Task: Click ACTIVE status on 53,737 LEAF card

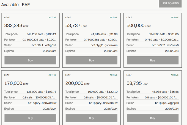Action: click(x=114, y=18)
